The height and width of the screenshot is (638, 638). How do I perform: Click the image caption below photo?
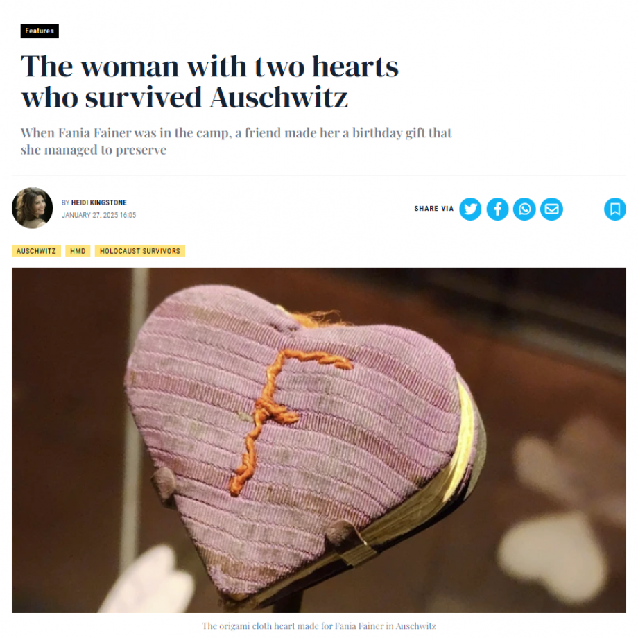(318, 626)
